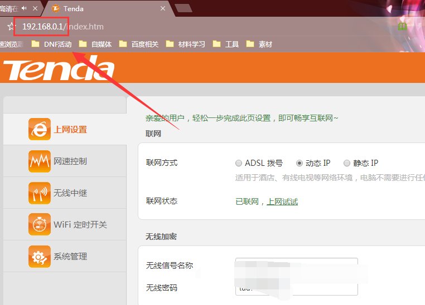Close the first 高清在 browser tab

pyautogui.click(x=35, y=8)
